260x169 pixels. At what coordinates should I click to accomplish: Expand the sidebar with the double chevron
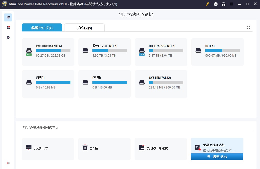(8, 163)
